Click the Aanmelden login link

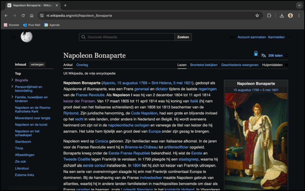pos(276,37)
